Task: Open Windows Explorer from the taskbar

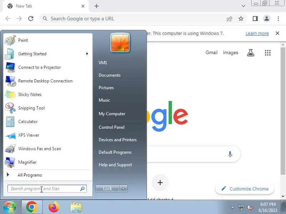Action: tap(76, 208)
